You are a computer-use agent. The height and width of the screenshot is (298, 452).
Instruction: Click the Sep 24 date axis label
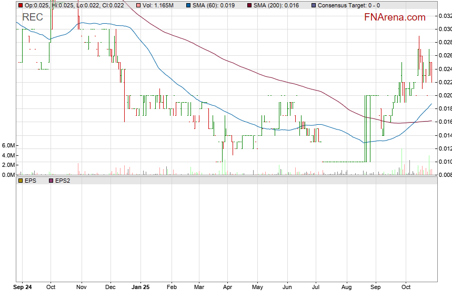click(x=22, y=288)
